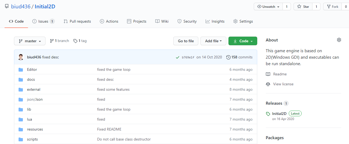Click the commit status green checkmark

[177, 57]
